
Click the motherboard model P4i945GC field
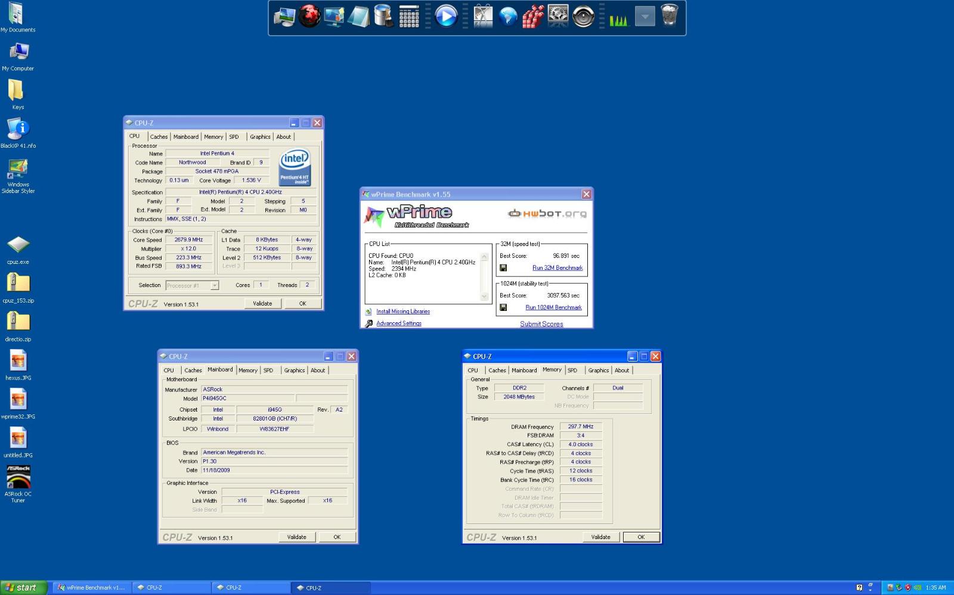pyautogui.click(x=247, y=398)
